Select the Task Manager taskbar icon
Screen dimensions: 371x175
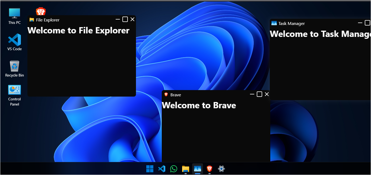(x=197, y=169)
